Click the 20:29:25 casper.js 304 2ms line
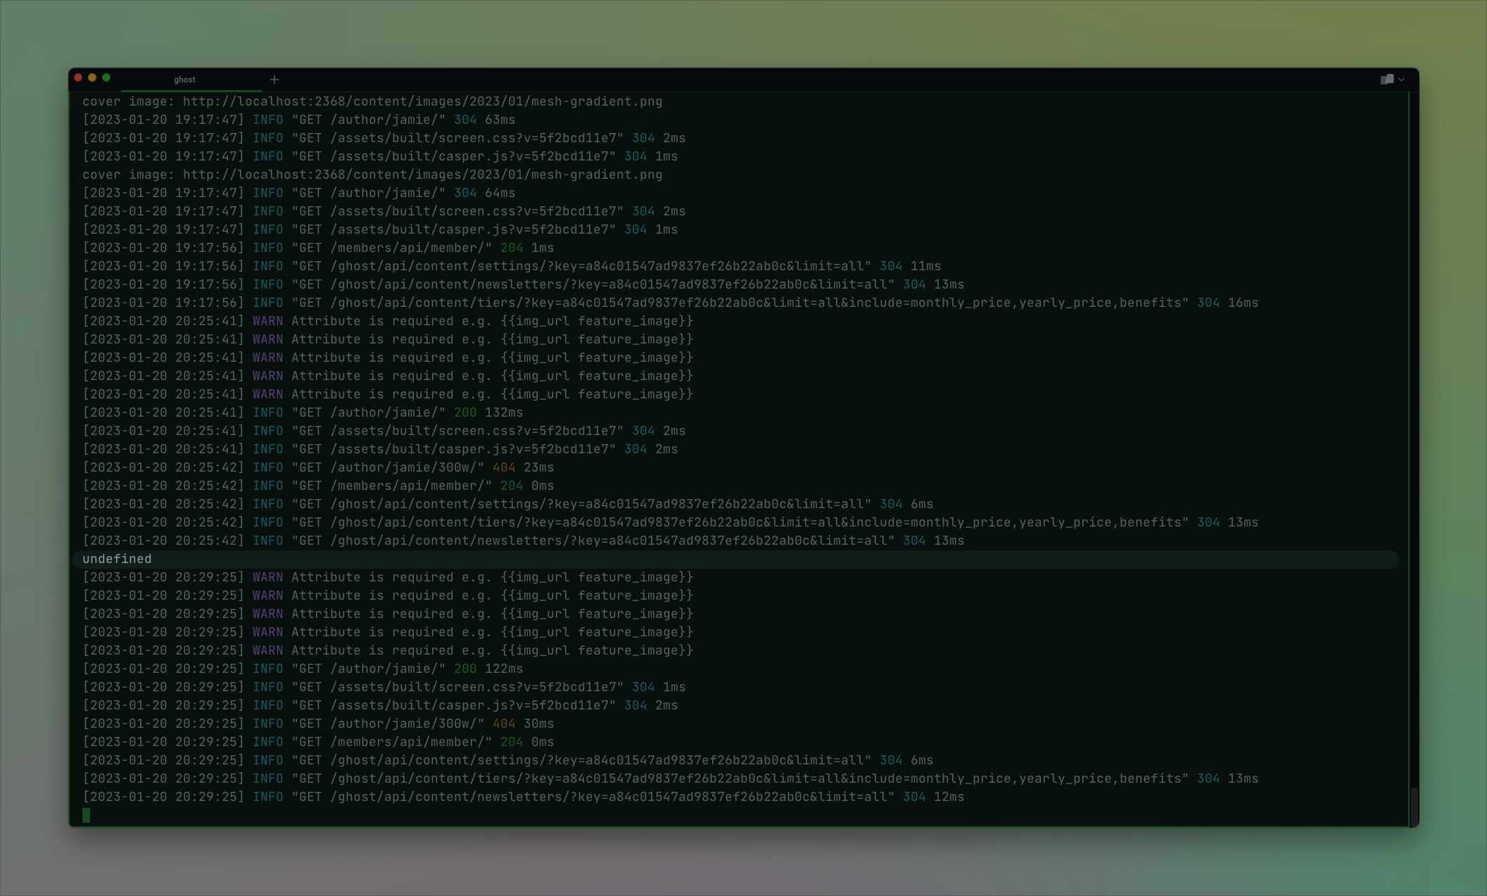 pos(380,705)
